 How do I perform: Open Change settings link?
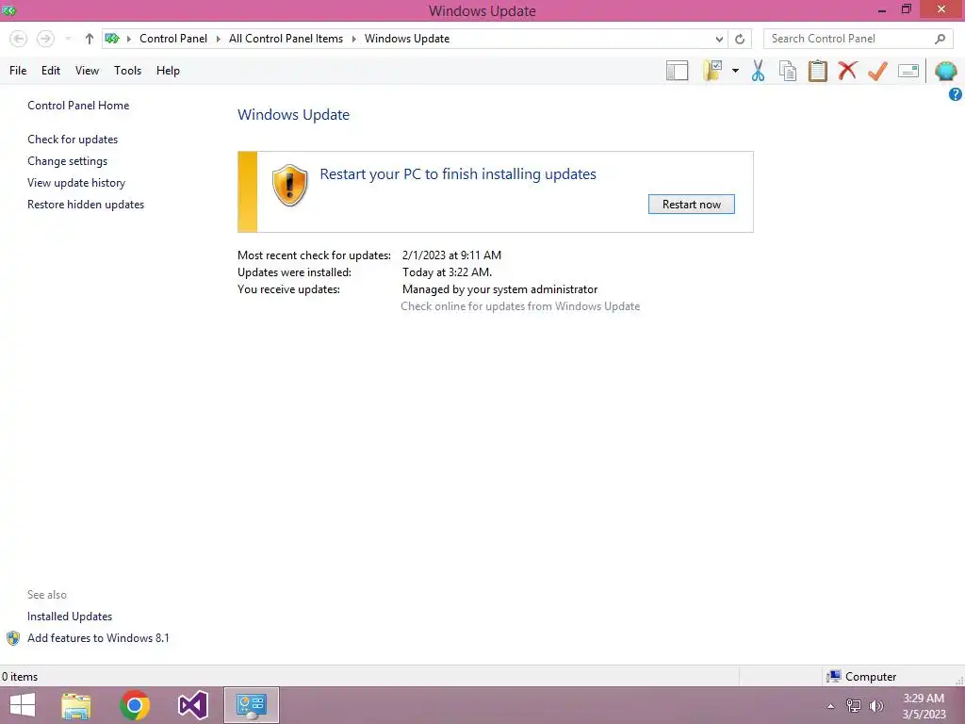pyautogui.click(x=67, y=161)
